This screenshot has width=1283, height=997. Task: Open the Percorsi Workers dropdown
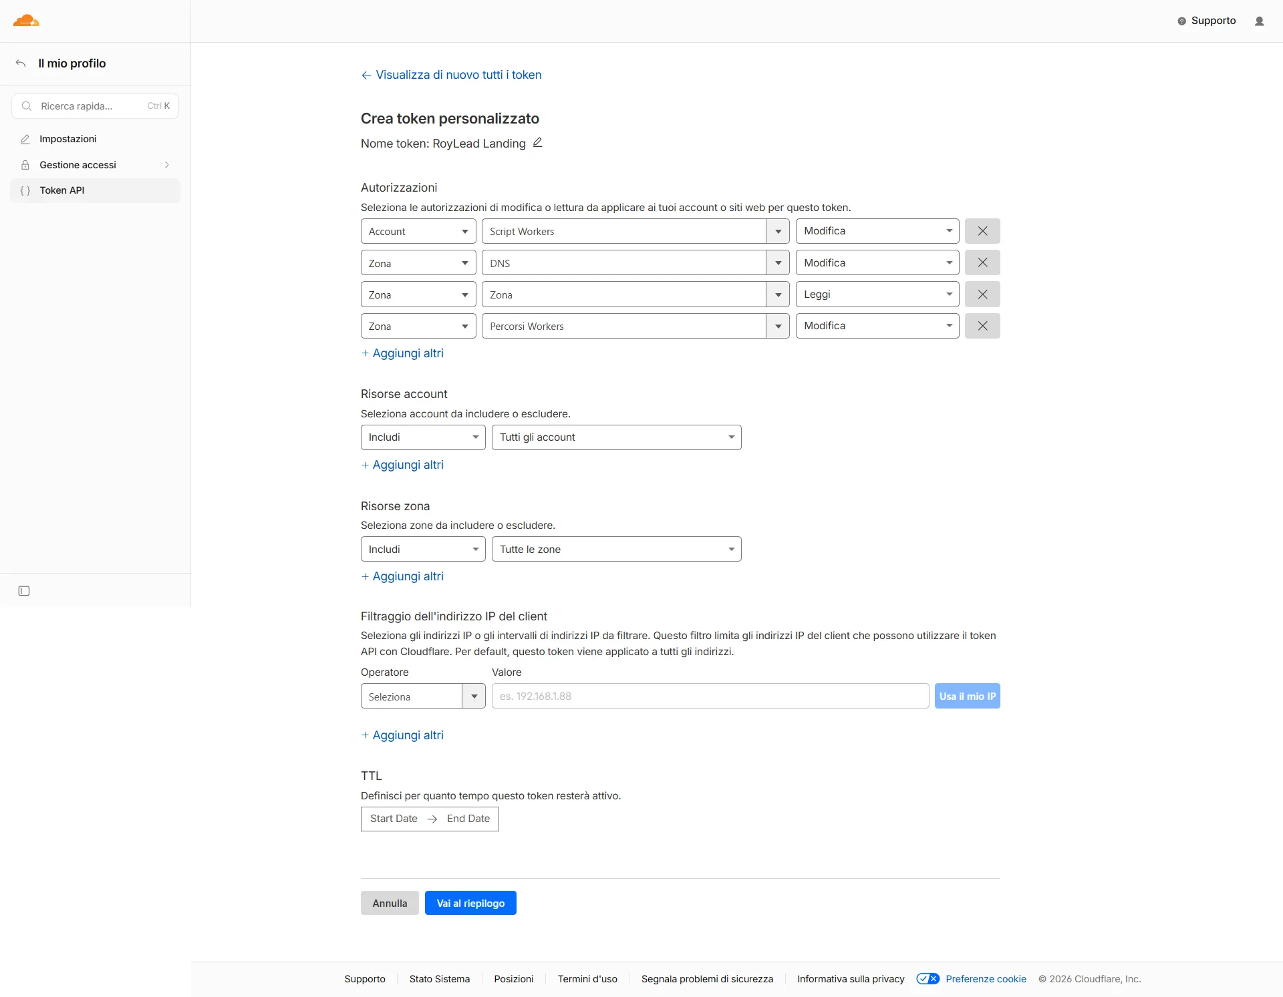[635, 326]
